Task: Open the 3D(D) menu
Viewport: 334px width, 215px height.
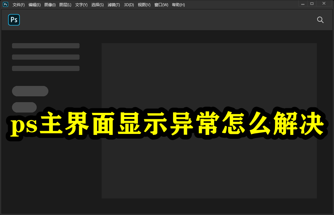Action: click(129, 5)
